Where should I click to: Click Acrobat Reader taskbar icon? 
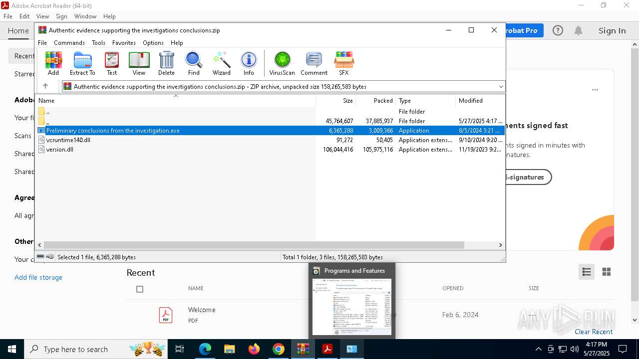pyautogui.click(x=327, y=349)
